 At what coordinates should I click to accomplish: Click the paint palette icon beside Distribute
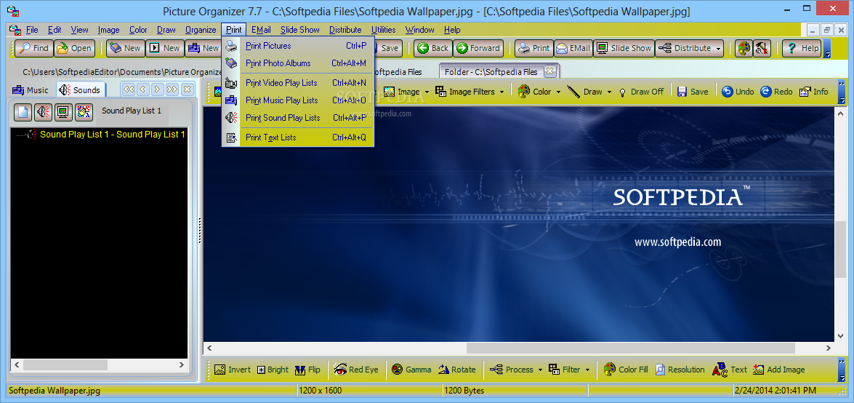pos(743,48)
